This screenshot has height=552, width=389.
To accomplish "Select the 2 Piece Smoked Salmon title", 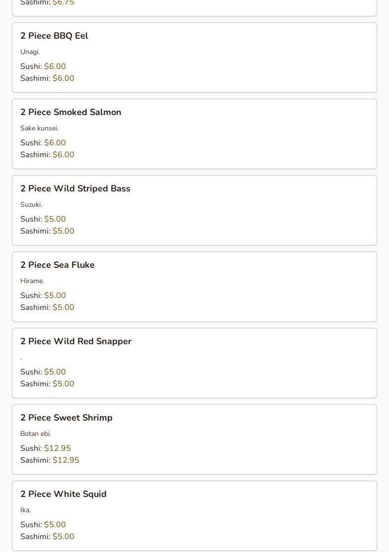I will click(x=70, y=112).
